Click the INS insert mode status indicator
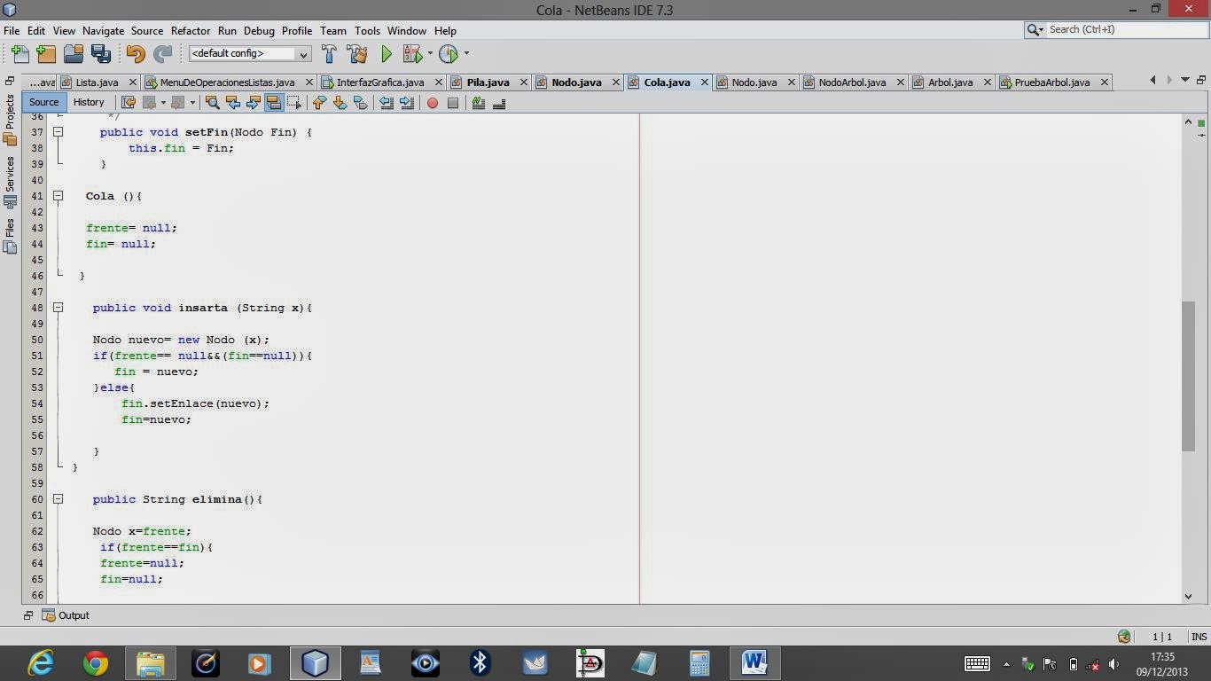Viewport: 1211px width, 681px height. click(1199, 637)
